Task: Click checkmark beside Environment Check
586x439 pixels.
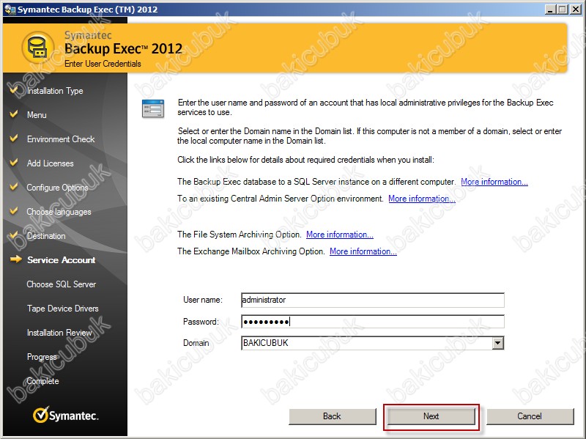Action: 14,139
